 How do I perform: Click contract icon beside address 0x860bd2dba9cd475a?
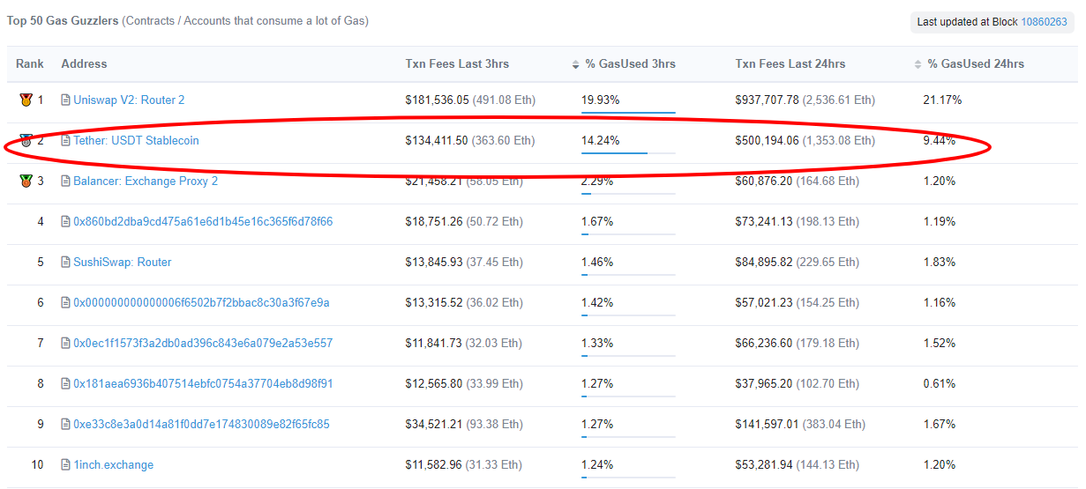[x=65, y=221]
